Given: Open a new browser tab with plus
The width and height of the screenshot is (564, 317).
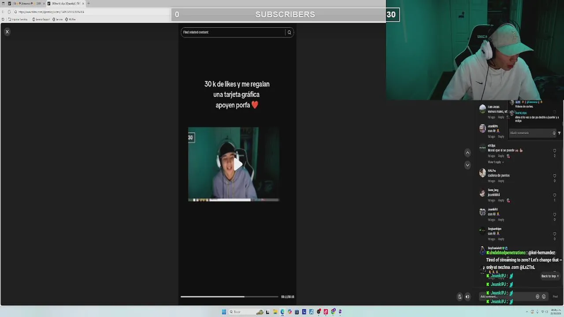Looking at the screenshot, I should pos(88,4).
